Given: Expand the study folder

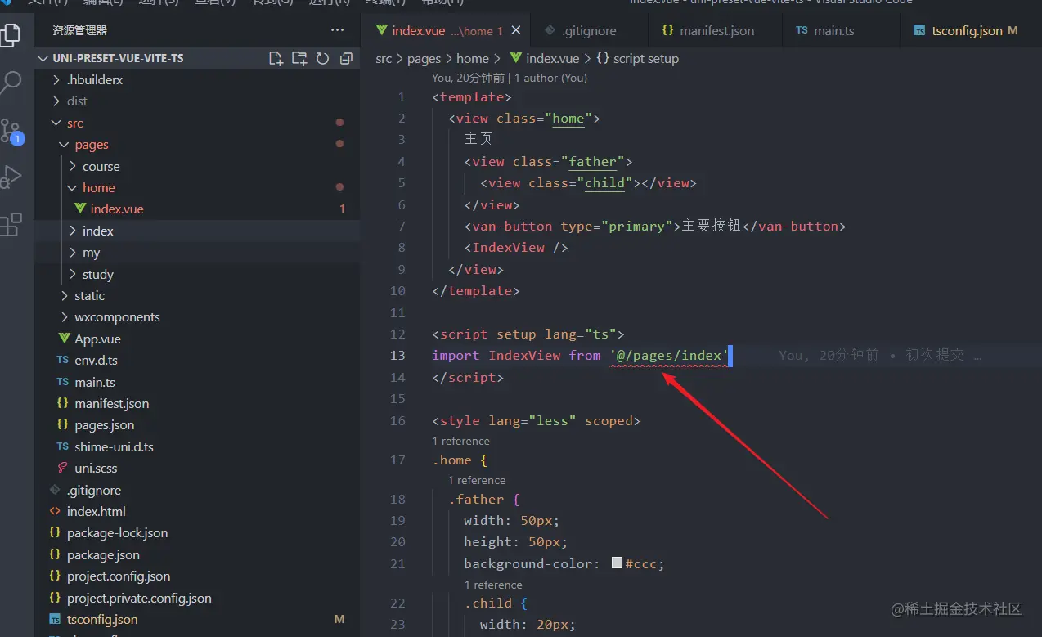Looking at the screenshot, I should click(196, 274).
